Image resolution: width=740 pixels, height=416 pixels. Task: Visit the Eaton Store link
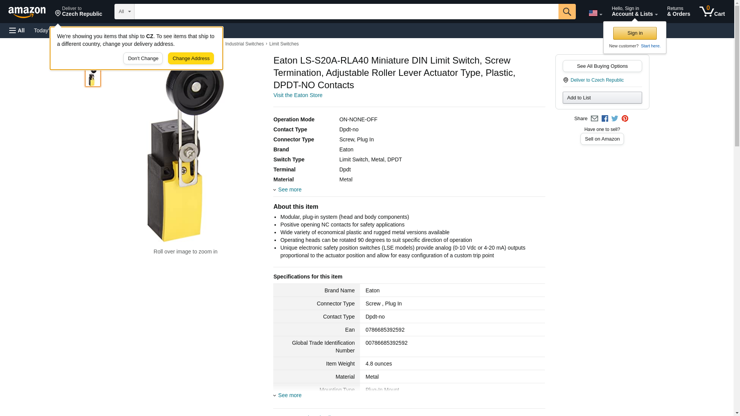tap(298, 95)
